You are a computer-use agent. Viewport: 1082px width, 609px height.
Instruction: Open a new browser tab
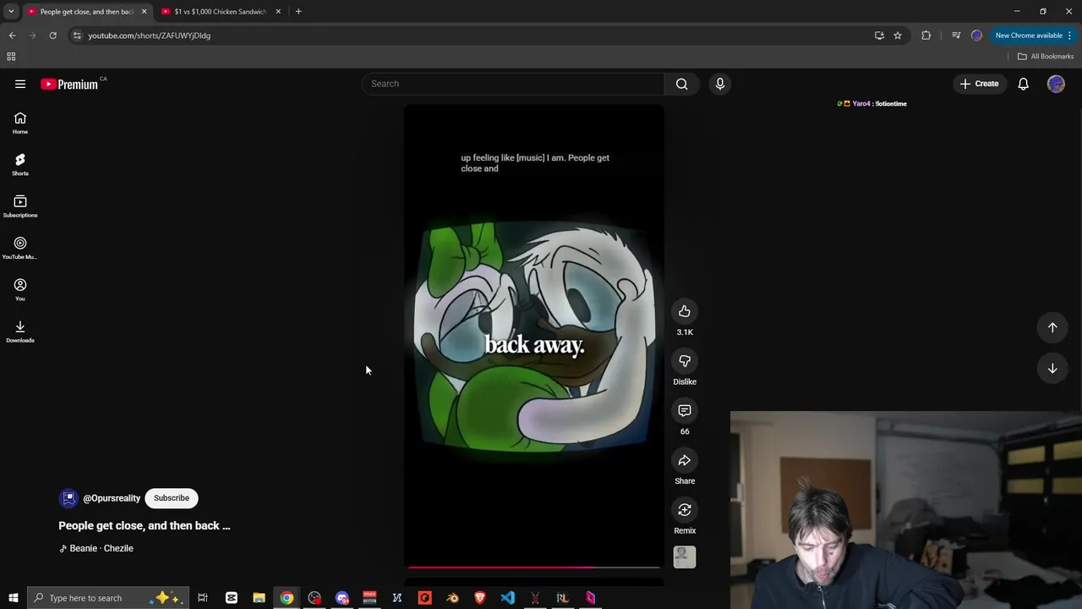tap(298, 11)
